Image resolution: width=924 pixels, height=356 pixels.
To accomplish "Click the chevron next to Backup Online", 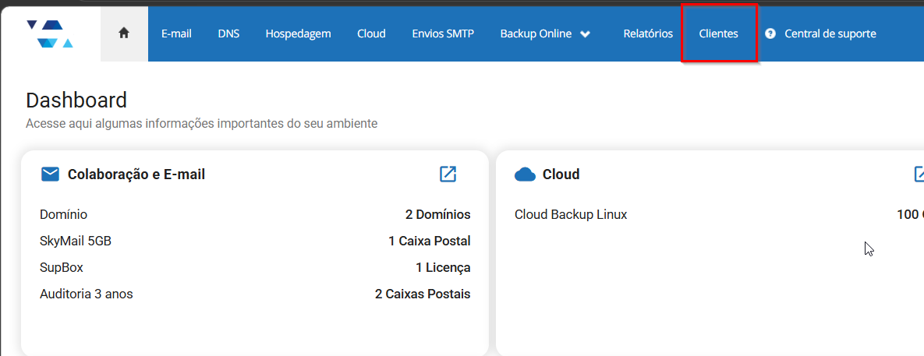I will [x=585, y=34].
